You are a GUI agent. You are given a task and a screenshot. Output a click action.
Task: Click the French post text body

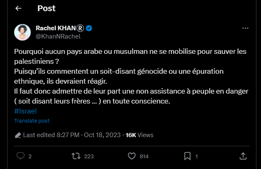coord(125,77)
